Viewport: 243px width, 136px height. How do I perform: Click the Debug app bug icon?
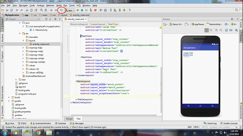(x=82, y=10)
